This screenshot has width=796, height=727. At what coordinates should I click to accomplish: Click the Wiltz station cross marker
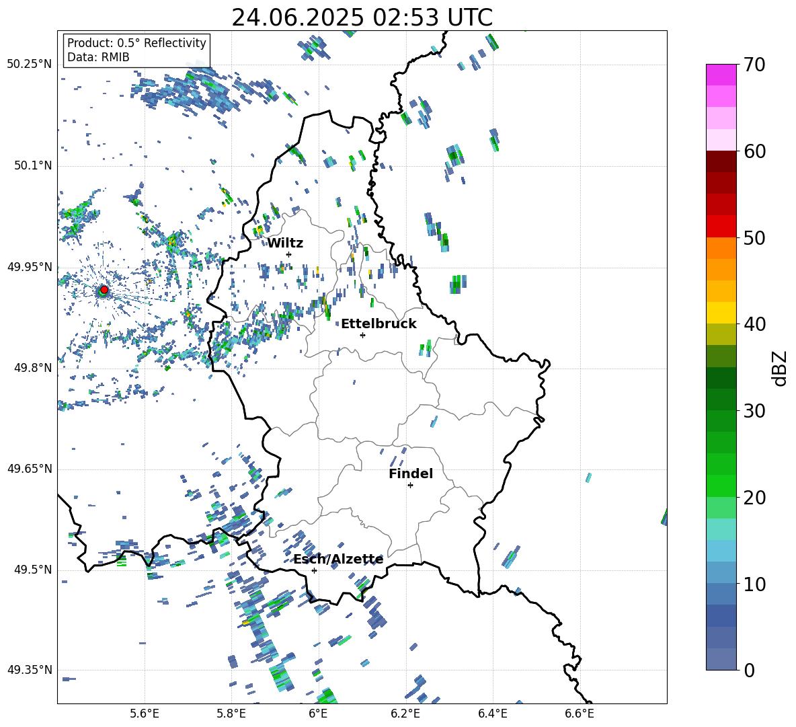tap(289, 254)
